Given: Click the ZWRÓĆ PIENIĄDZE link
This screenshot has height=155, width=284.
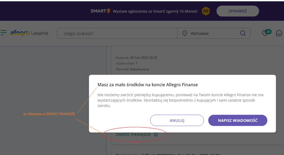Looking at the screenshot, I should (133, 134).
